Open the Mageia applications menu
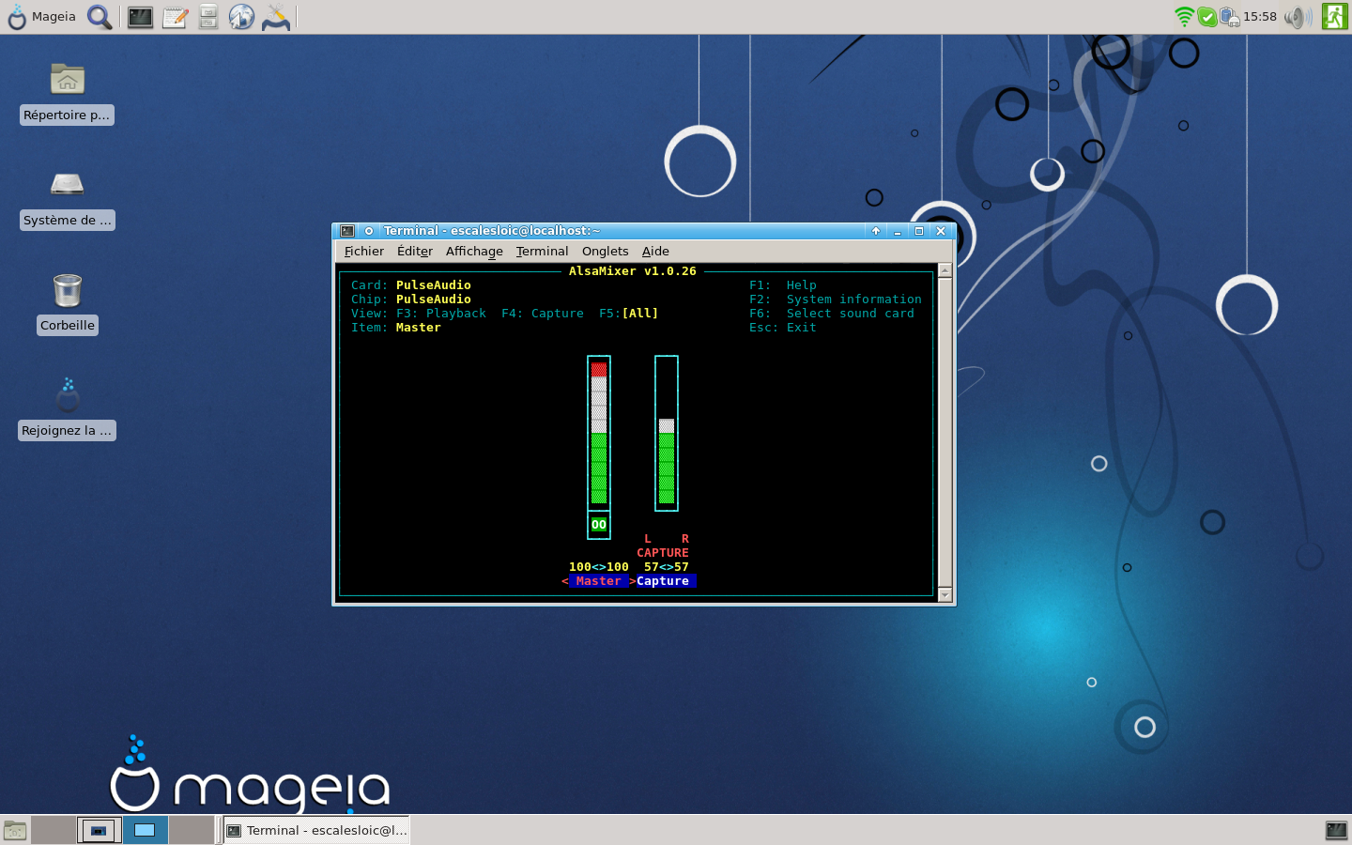This screenshot has width=1352, height=845. 42,17
